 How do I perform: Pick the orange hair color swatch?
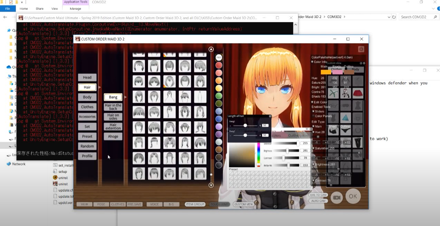219,80
